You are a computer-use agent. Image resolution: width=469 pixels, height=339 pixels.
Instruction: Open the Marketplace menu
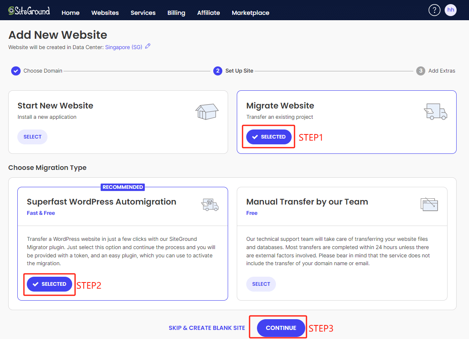click(250, 13)
